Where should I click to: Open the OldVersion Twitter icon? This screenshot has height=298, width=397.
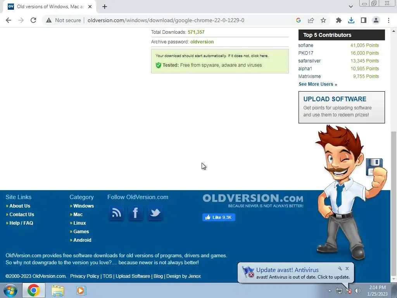pos(155,213)
